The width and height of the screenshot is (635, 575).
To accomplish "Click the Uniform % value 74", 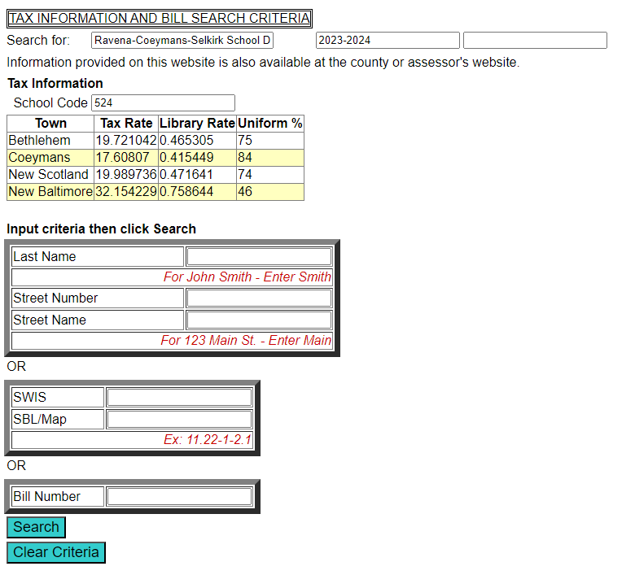I will (270, 174).
